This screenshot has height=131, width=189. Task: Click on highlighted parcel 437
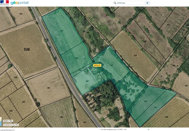[112, 65]
